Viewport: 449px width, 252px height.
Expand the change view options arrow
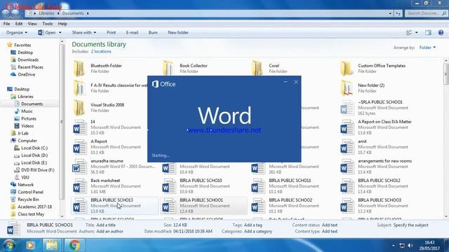click(416, 33)
